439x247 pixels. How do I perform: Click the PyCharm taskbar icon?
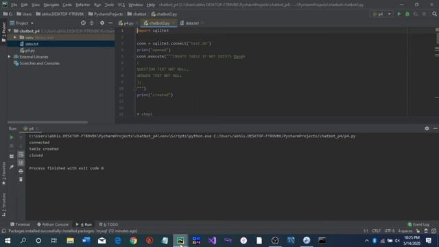(180, 241)
